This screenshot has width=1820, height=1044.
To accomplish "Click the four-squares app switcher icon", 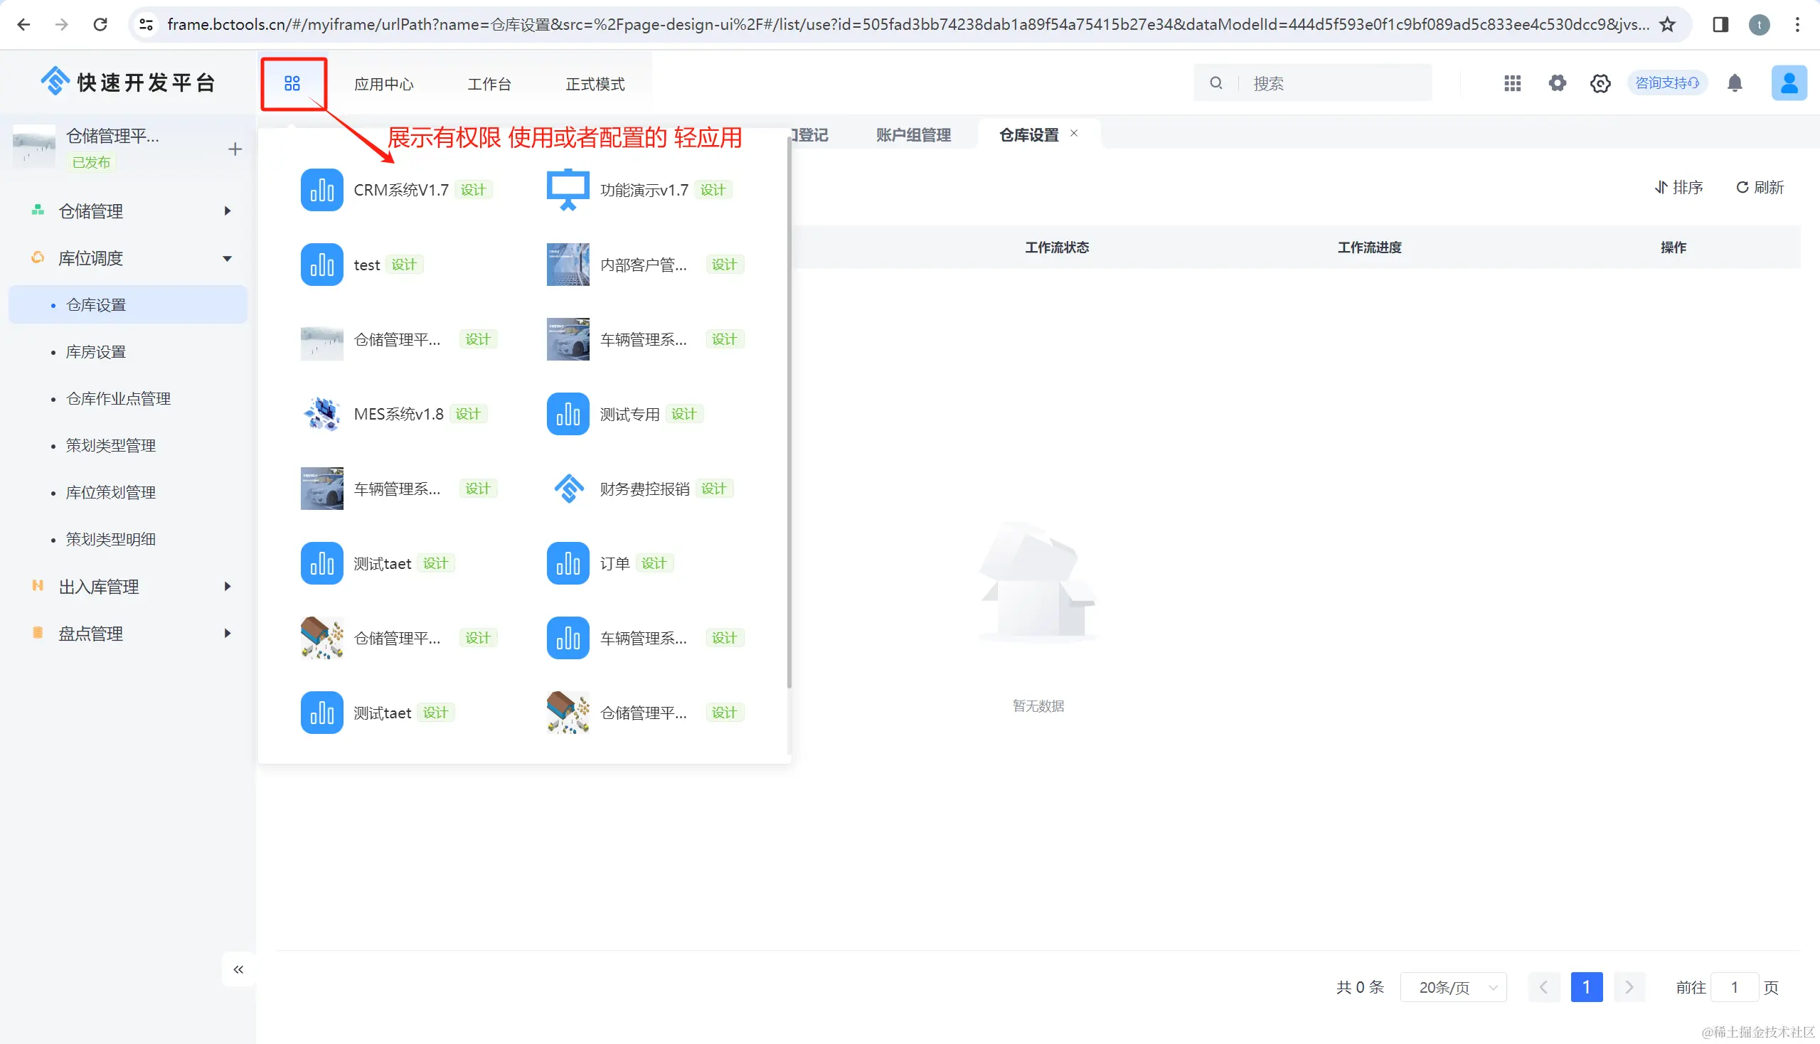I will [292, 84].
